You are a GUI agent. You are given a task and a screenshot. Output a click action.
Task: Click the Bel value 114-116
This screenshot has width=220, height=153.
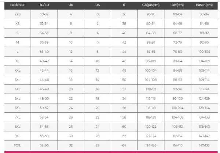click(x=177, y=146)
